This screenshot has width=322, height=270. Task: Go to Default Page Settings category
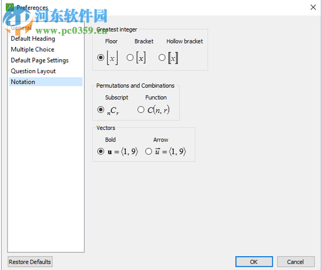45,60
